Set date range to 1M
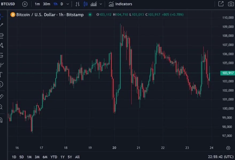Image resolution: width=235 pixels, height=160 pixels. (29, 157)
